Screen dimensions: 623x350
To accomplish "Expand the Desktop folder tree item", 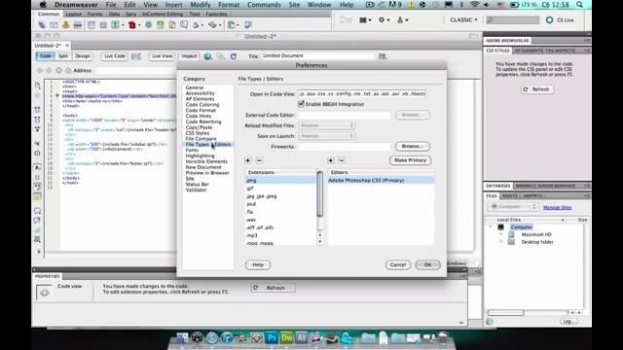I will tap(501, 242).
